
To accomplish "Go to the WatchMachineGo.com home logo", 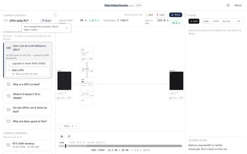I will pyautogui.click(x=119, y=6).
